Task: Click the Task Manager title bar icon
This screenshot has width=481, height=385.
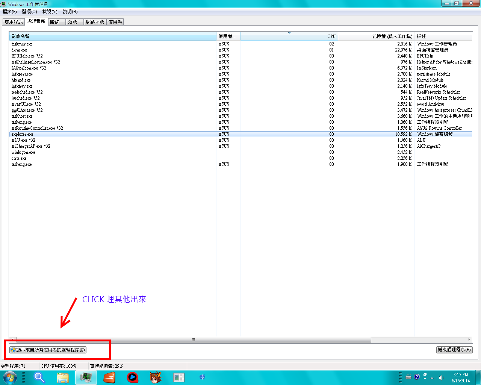Action: click(3, 4)
